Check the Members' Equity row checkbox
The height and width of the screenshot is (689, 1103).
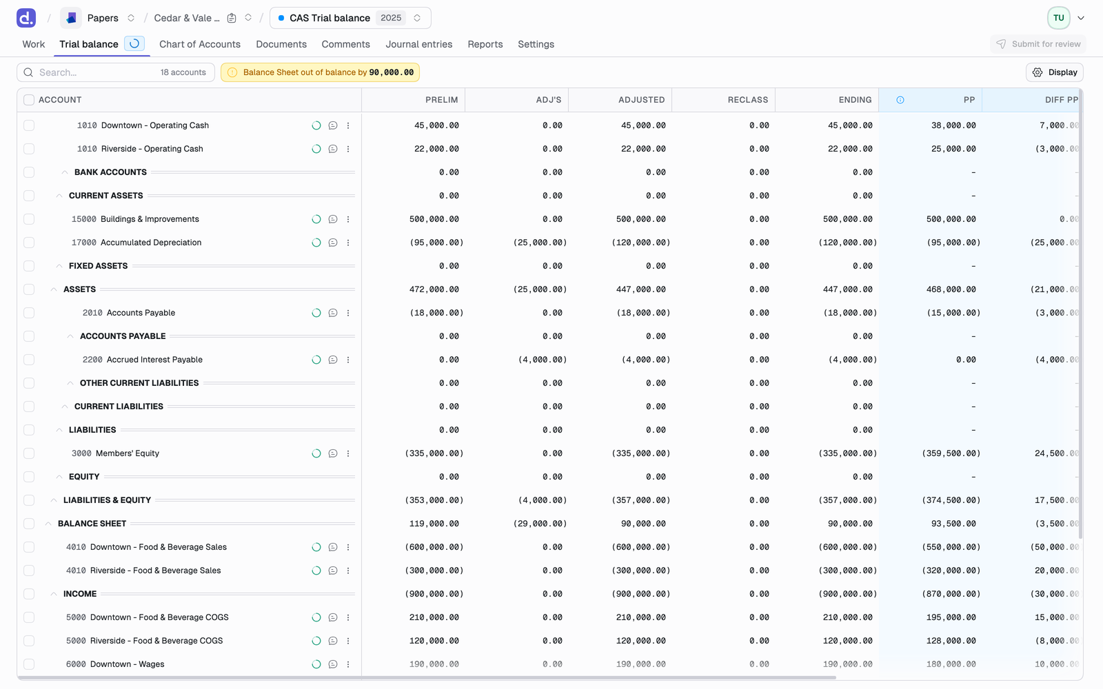point(29,453)
